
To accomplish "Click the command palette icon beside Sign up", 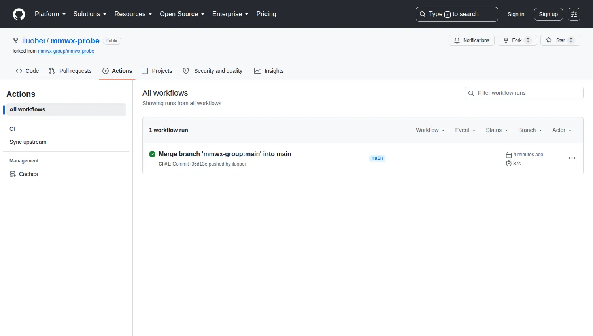I will pos(574,14).
